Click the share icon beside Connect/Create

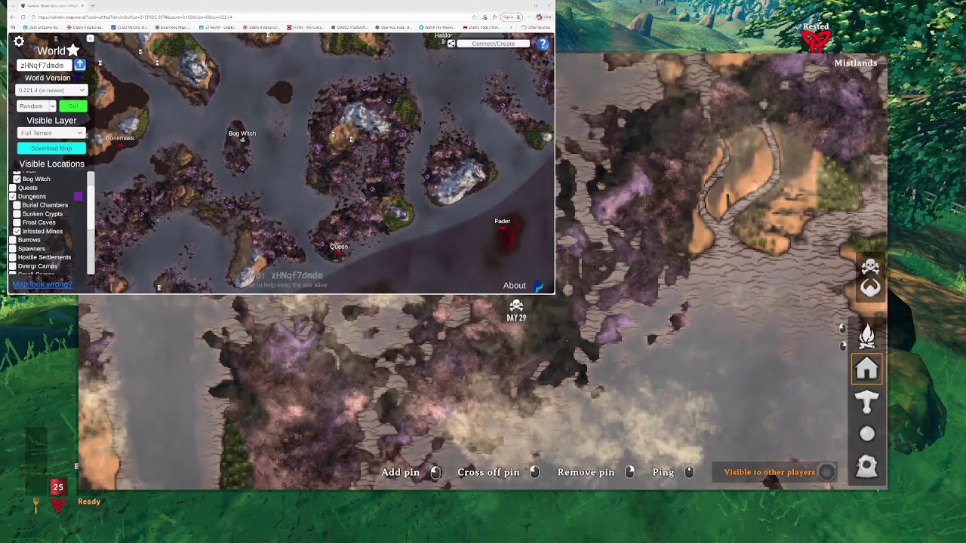click(451, 44)
